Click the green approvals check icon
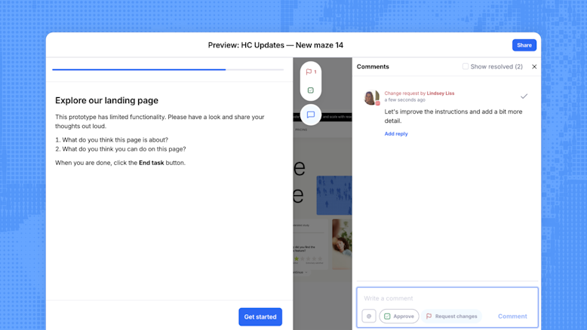587x330 pixels. point(311,90)
